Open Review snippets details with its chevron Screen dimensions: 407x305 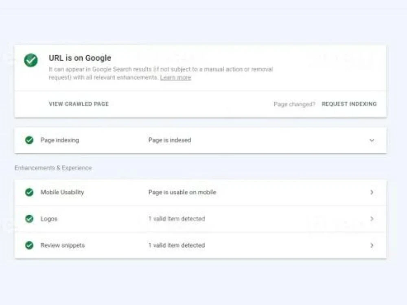[x=372, y=245]
